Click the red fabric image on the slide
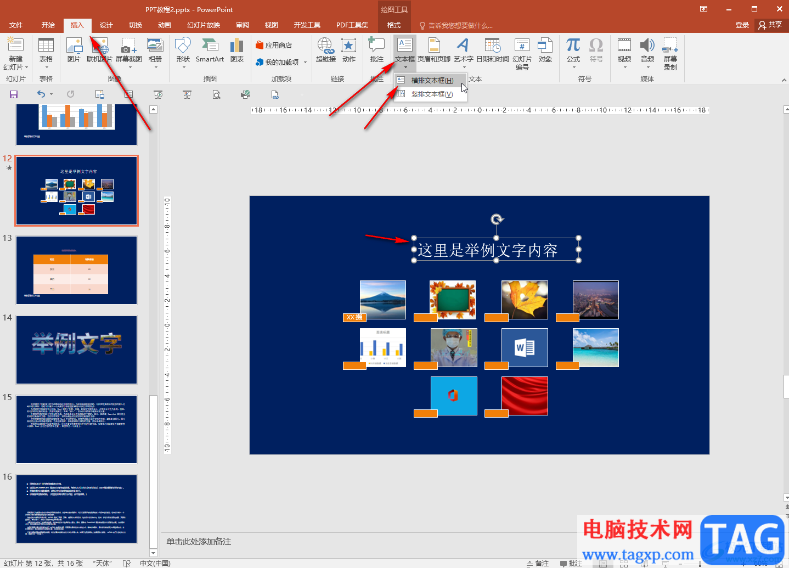Viewport: 789px width, 568px height. coord(525,396)
